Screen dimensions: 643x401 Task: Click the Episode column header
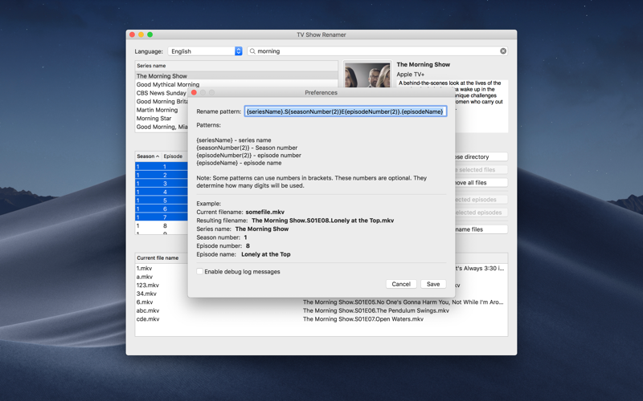click(x=174, y=156)
